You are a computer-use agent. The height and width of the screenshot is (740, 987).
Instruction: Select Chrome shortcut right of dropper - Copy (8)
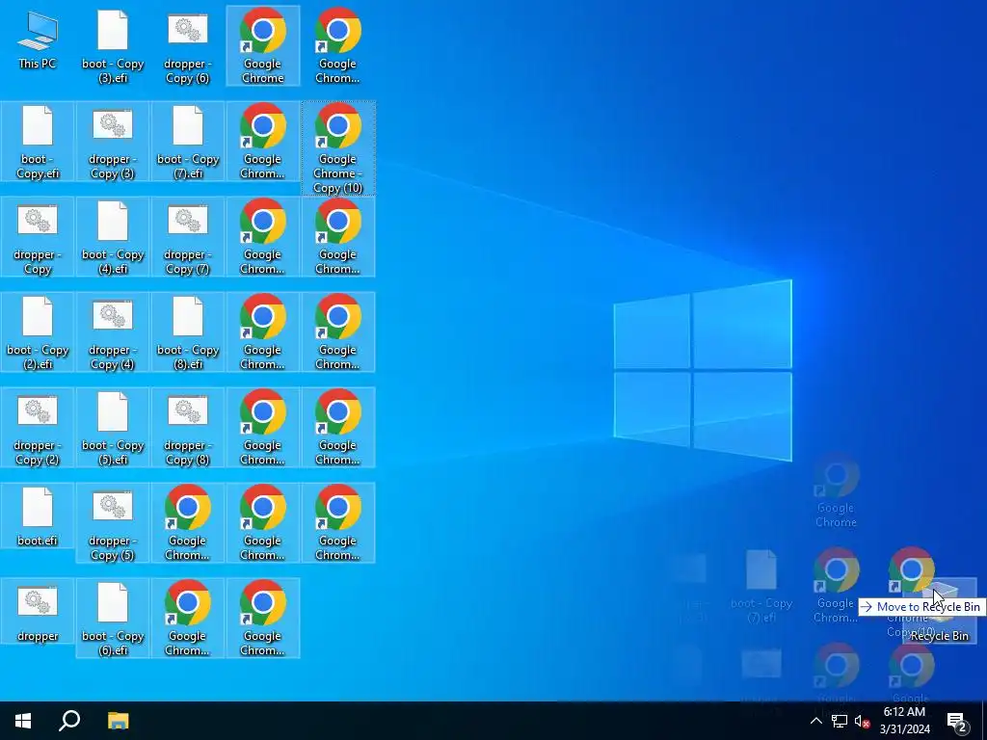pyautogui.click(x=262, y=428)
